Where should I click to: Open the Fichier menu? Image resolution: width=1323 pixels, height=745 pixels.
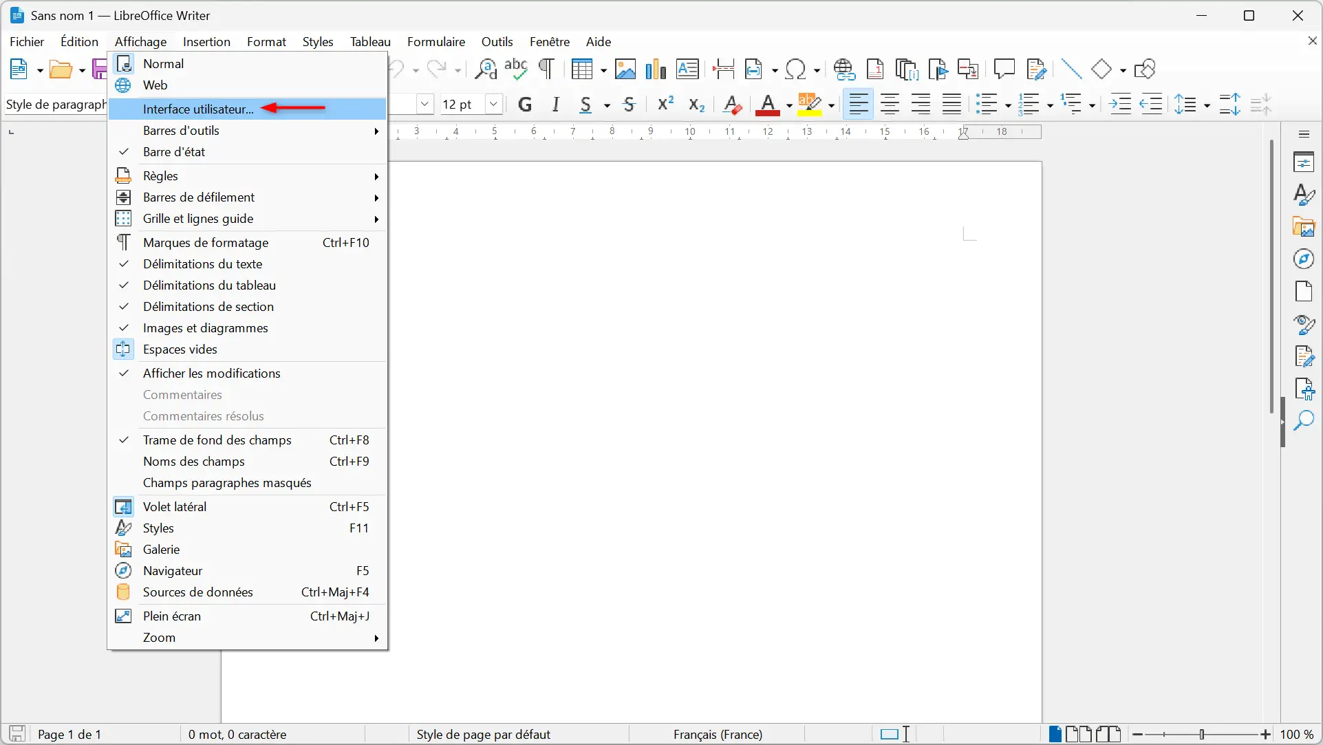27,41
